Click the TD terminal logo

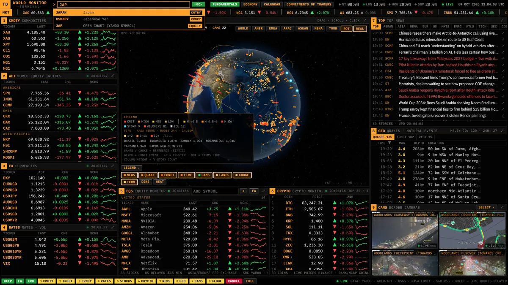[6, 4]
